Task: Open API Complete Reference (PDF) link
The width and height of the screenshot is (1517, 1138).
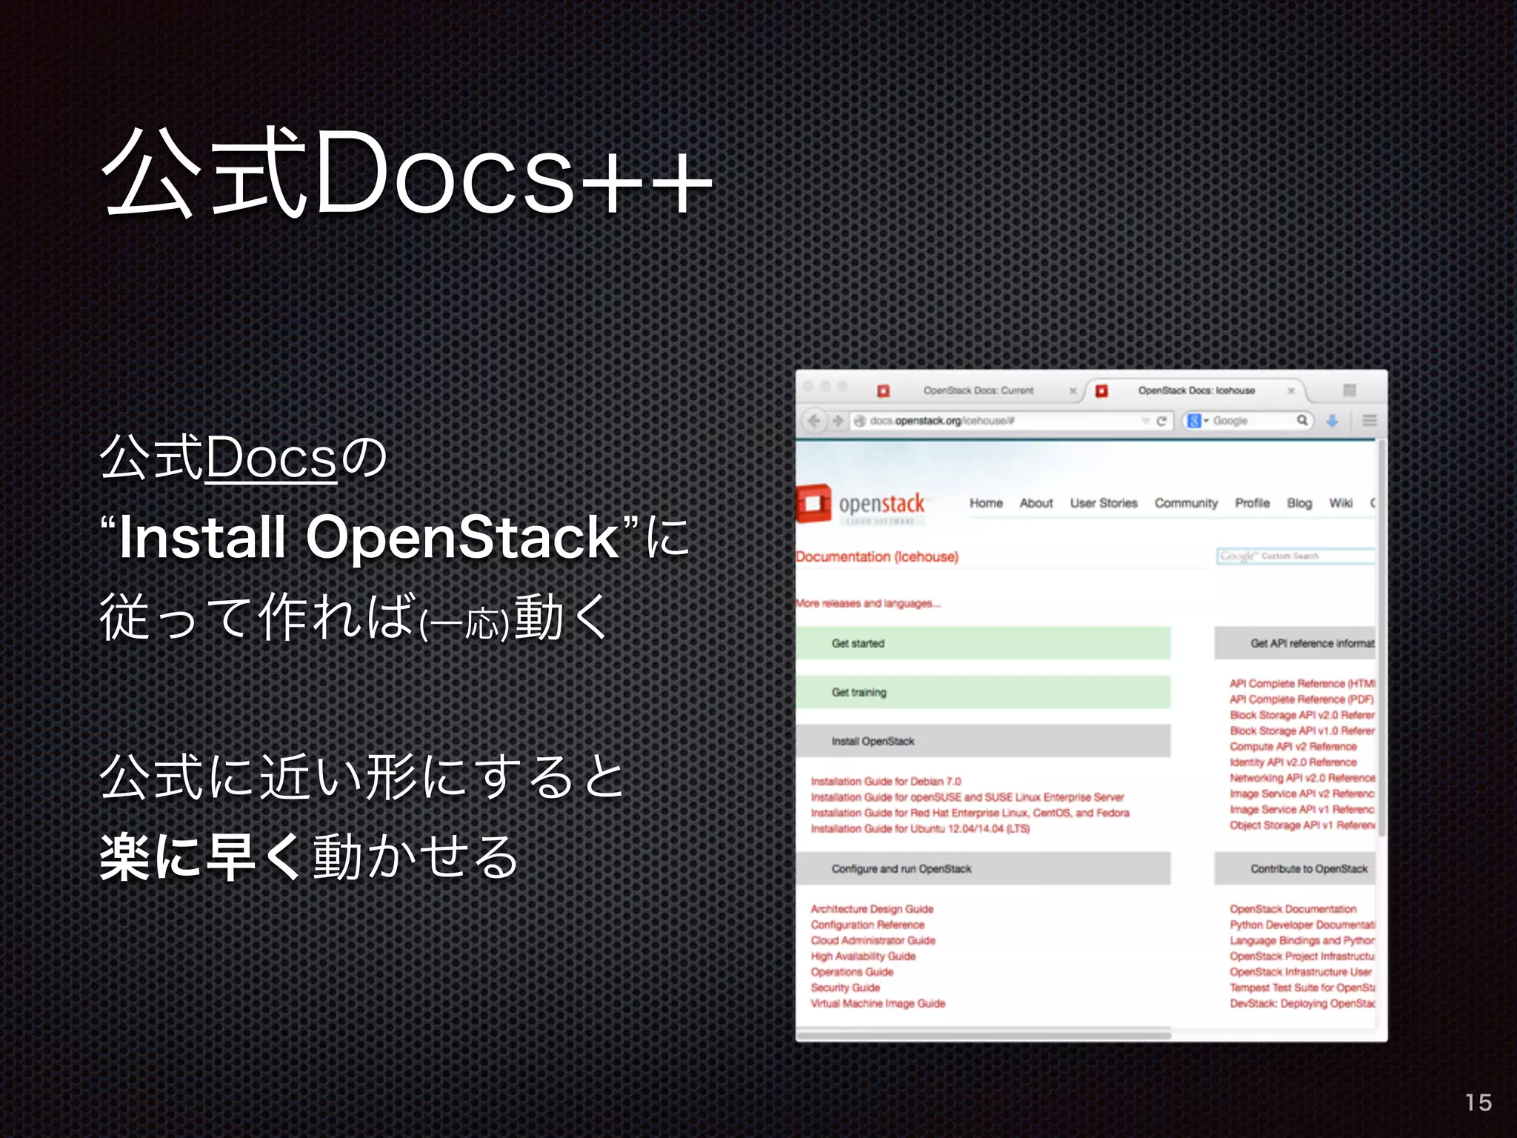Action: click(1301, 699)
